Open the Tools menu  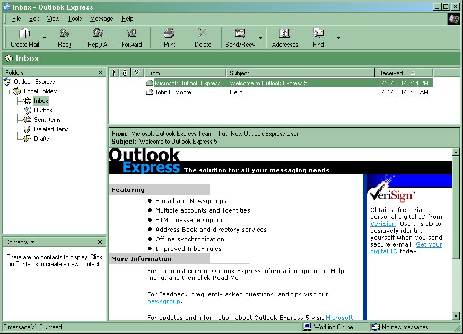pyautogui.click(x=75, y=19)
